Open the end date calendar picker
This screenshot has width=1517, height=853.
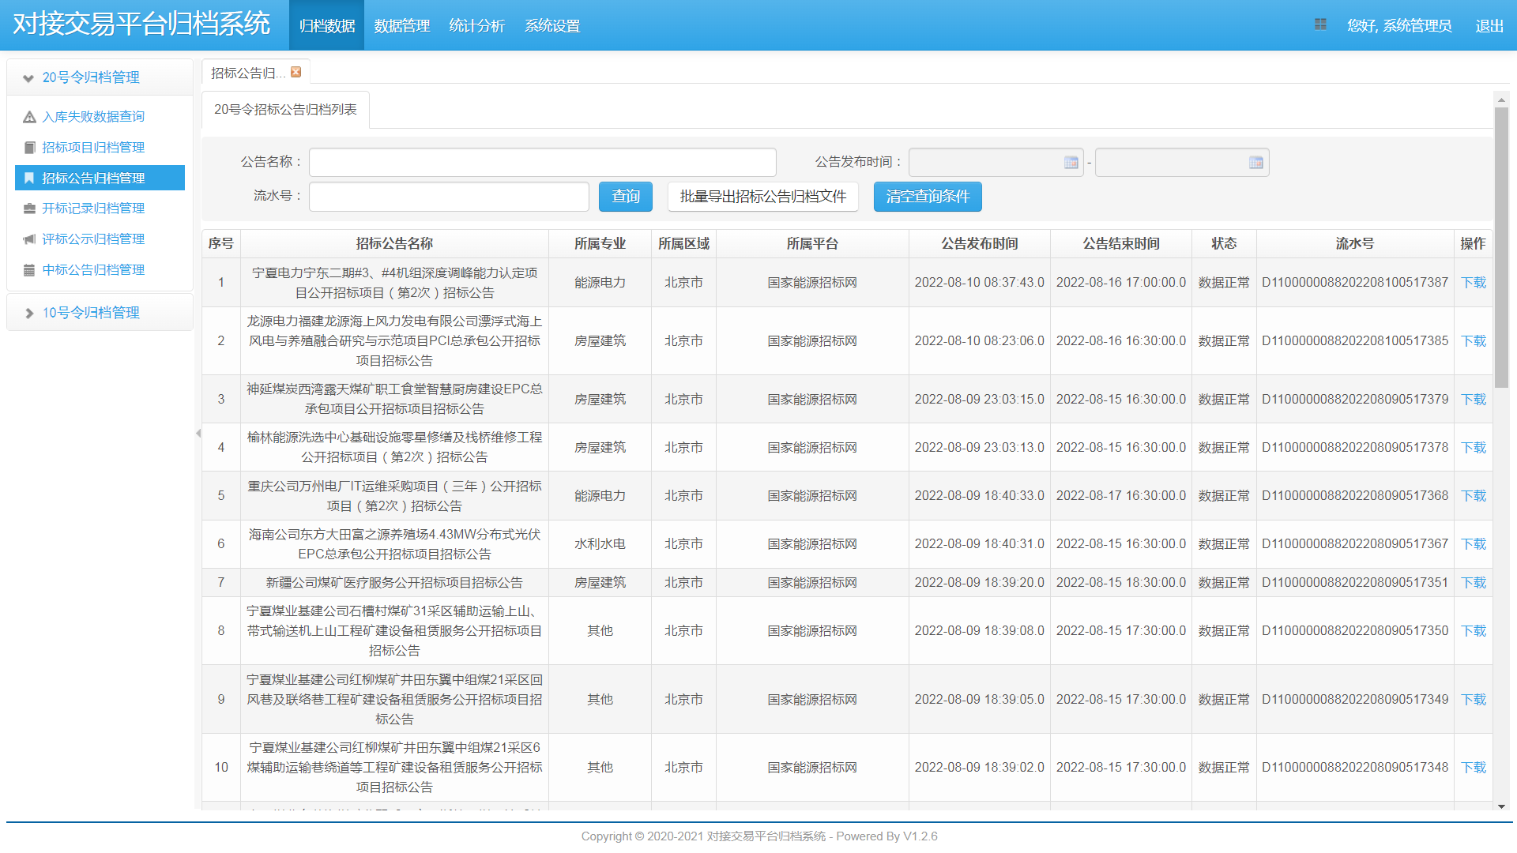[x=1255, y=163]
